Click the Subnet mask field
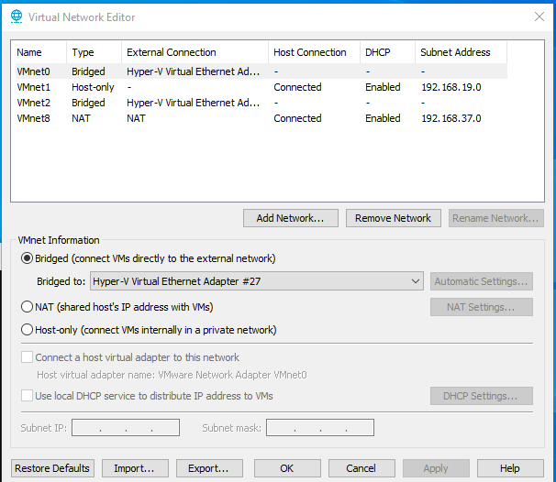 click(x=320, y=427)
